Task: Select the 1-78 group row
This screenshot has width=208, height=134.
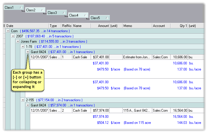Action: point(112,46)
